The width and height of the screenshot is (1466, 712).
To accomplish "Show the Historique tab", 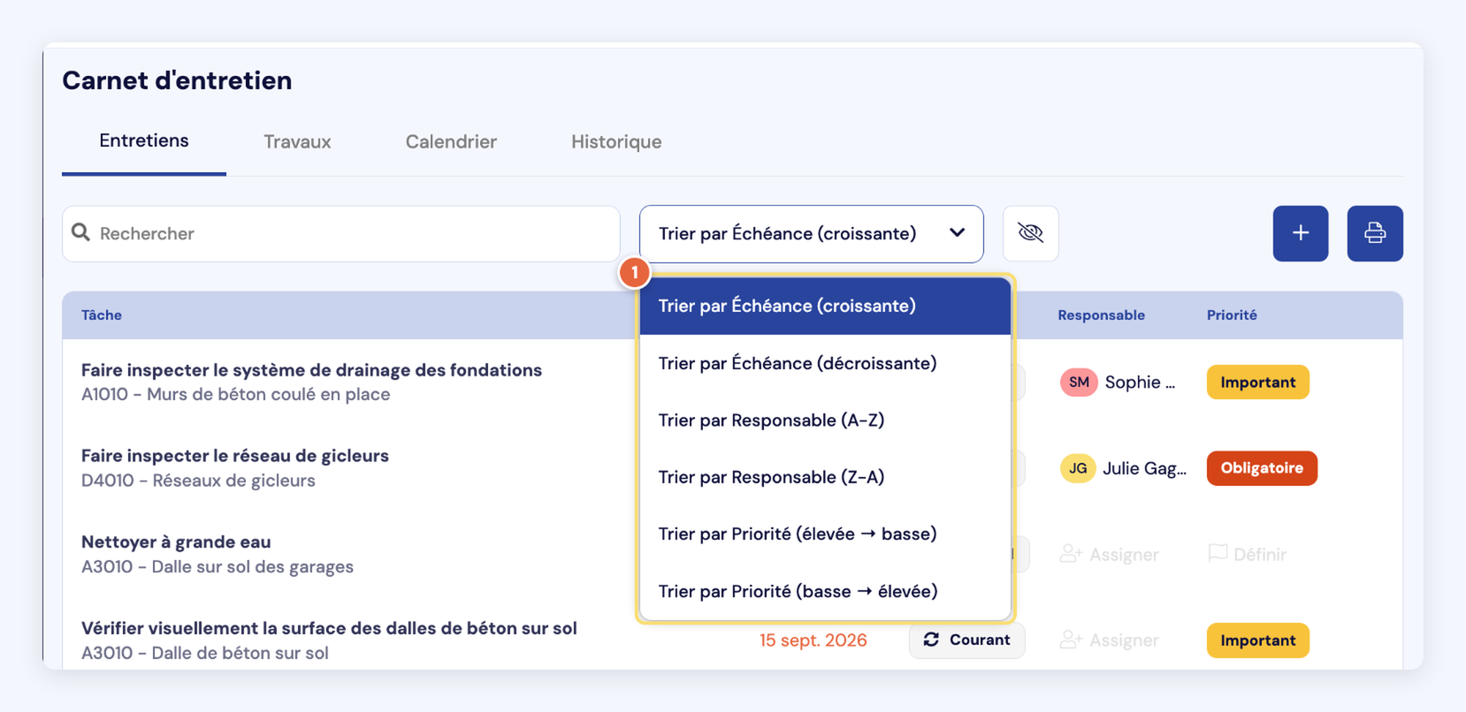I will (x=616, y=141).
